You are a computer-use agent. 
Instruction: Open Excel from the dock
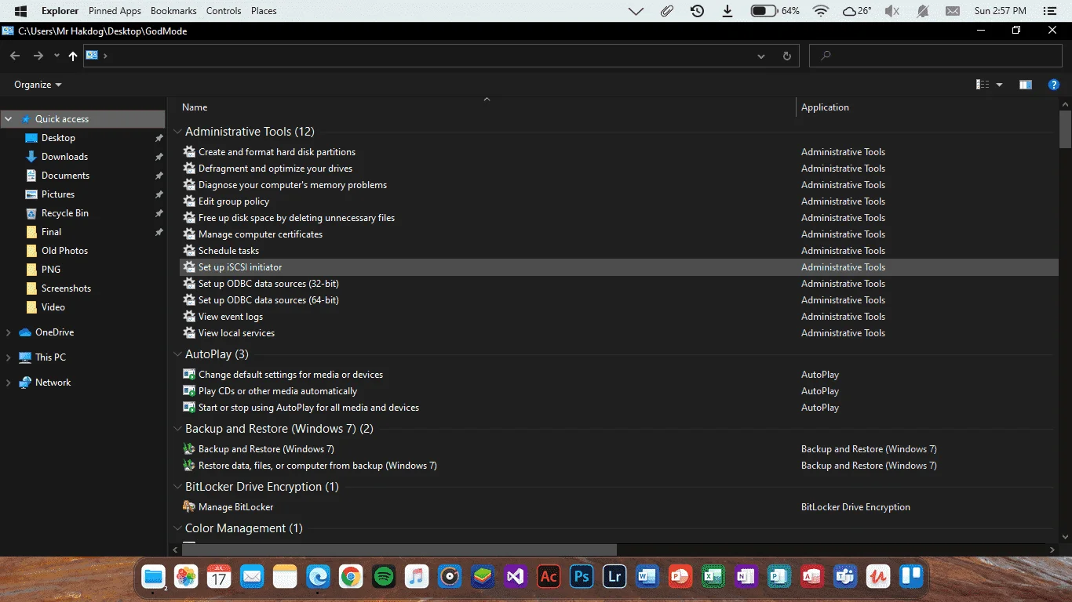(713, 577)
